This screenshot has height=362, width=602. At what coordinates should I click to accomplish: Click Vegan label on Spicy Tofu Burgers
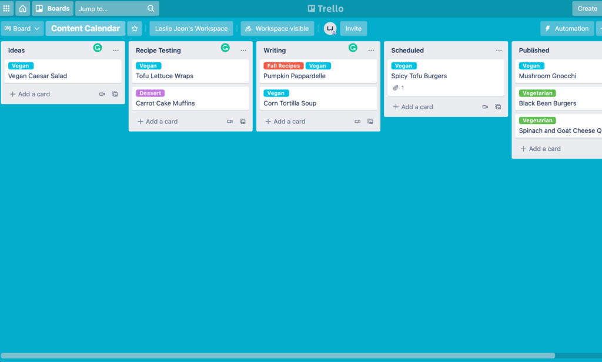pos(403,66)
